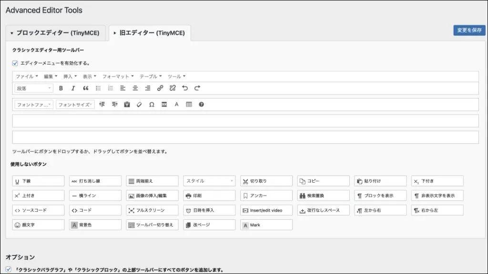488x274 pixels.
Task: Click the increase indent icon
Action: [114, 104]
